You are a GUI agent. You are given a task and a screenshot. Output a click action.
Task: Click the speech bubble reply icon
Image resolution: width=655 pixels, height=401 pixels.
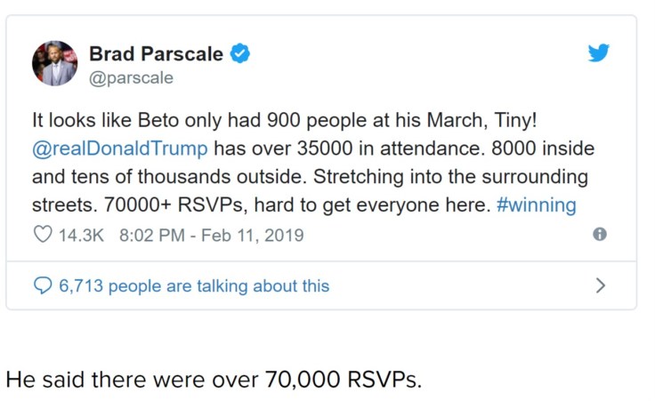[43, 285]
